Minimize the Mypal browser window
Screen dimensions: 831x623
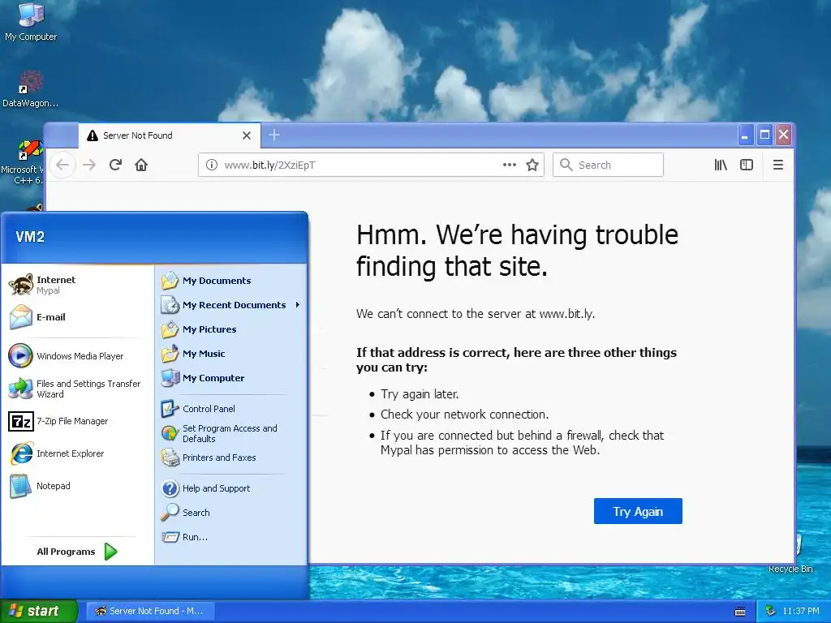pos(745,135)
